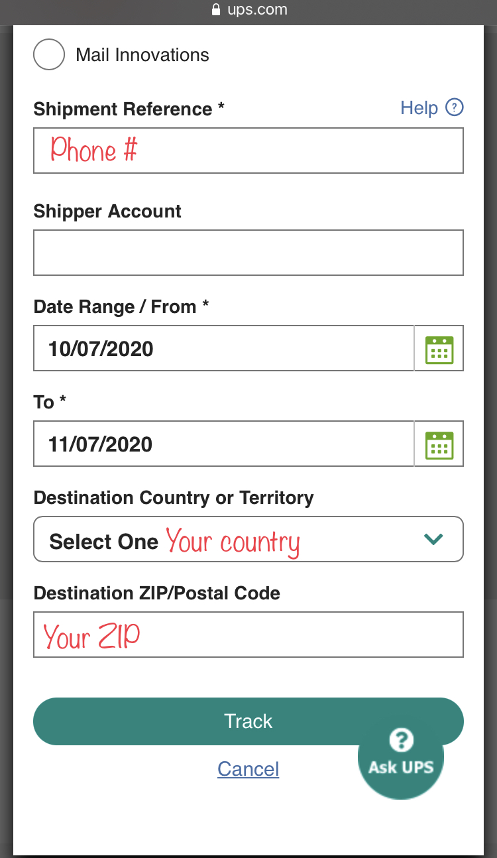Click the Shipper Account label
The width and height of the screenshot is (497, 858).
click(107, 212)
